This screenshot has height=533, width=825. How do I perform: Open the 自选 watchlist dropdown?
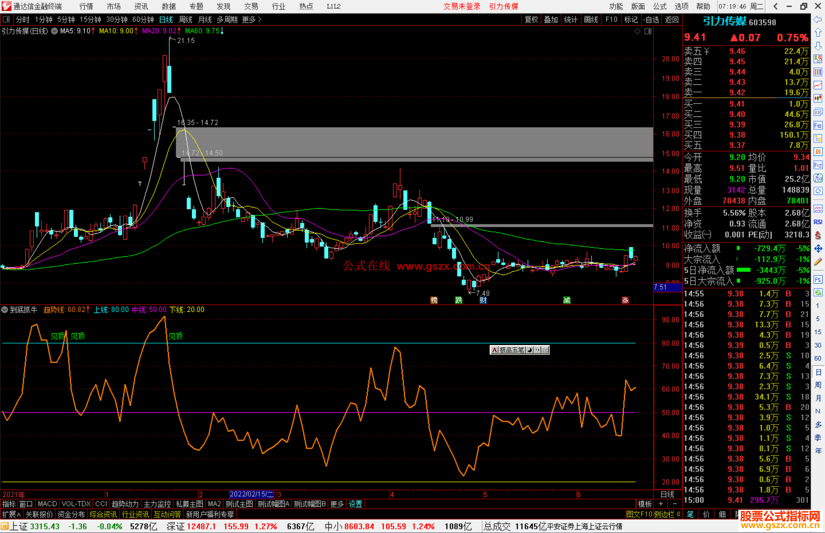click(651, 19)
